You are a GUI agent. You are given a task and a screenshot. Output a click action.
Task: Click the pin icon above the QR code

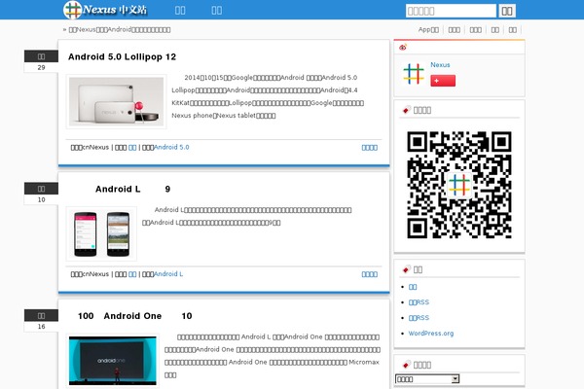click(406, 110)
